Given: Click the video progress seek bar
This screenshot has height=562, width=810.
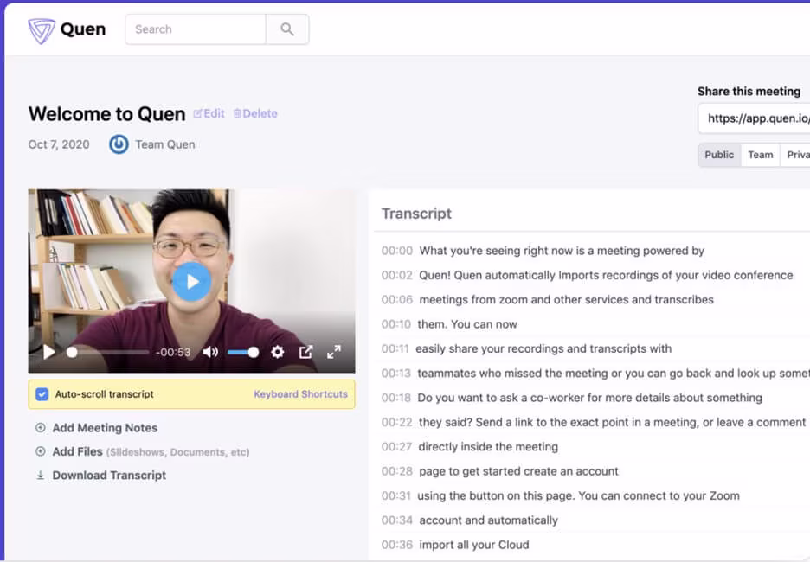Looking at the screenshot, I should coord(110,353).
